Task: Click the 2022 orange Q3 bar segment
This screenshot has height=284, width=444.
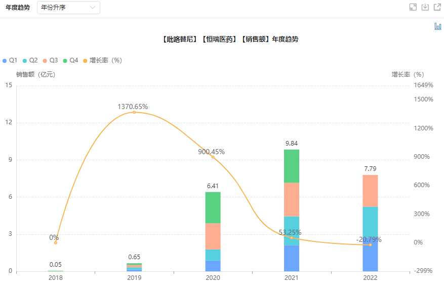Action: pos(370,191)
